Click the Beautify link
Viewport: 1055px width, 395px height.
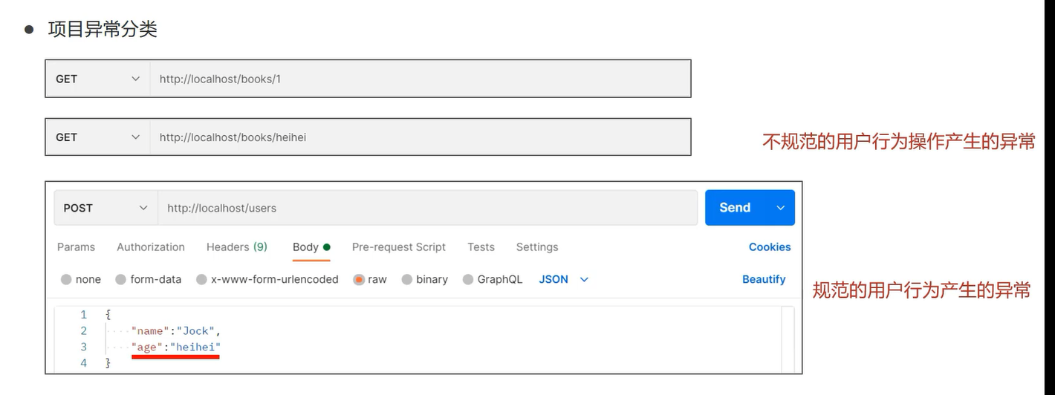(x=764, y=279)
